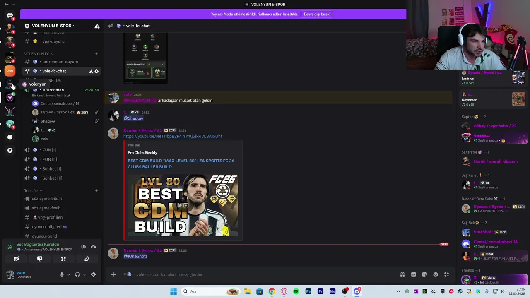Click the @!OneShot! mention

click(x=135, y=256)
